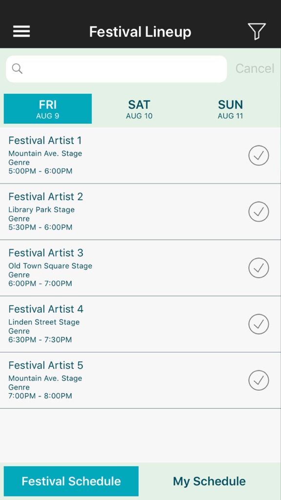
Task: Open the Festival Artist 1 listing
Action: pyautogui.click(x=140, y=156)
